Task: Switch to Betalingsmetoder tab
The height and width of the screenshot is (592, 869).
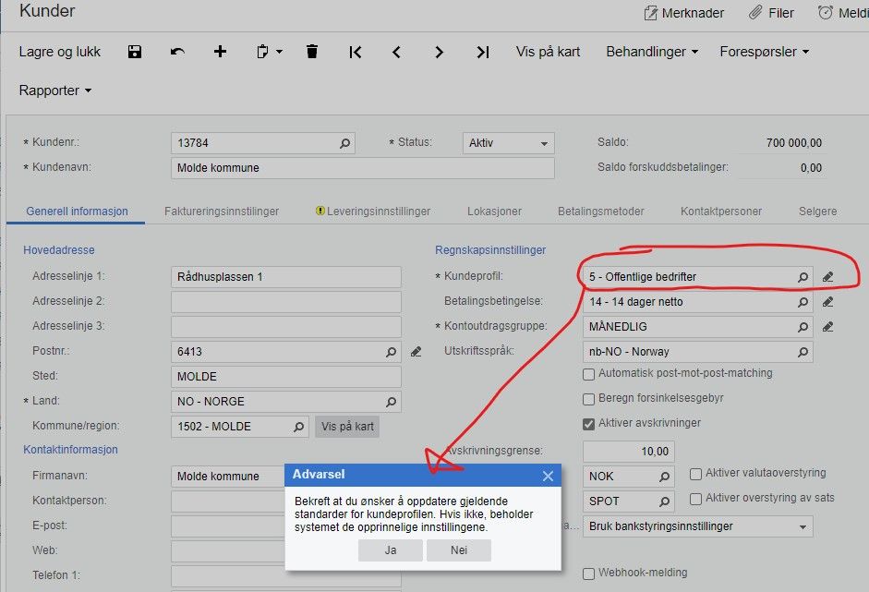Action: [601, 211]
